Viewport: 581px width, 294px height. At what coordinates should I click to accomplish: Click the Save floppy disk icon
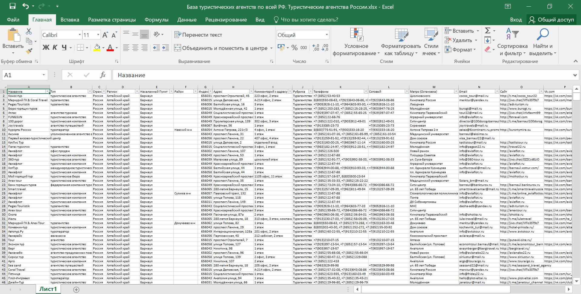(x=12, y=6)
